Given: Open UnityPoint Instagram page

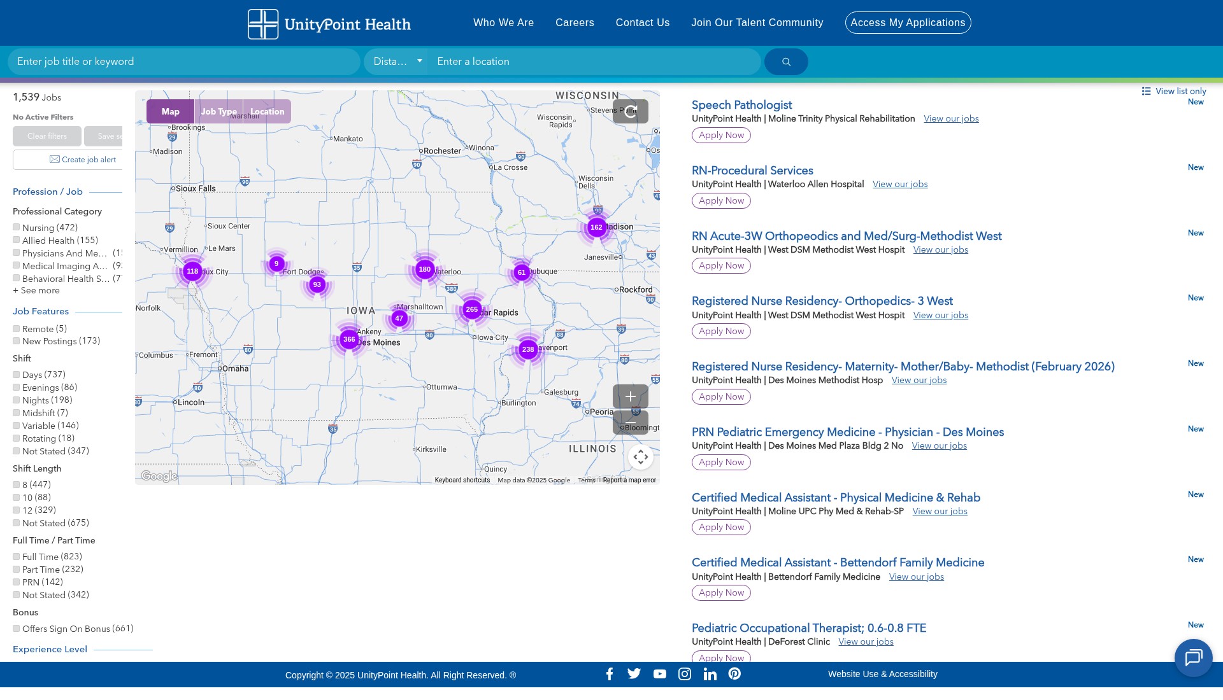Looking at the screenshot, I should point(685,674).
